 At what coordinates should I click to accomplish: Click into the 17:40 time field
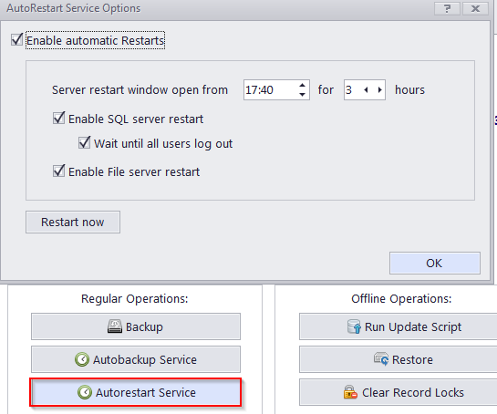(270, 90)
